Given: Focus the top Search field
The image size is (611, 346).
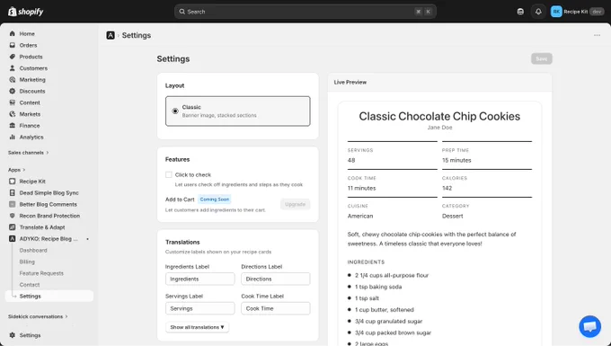Looking at the screenshot, I should 305,12.
